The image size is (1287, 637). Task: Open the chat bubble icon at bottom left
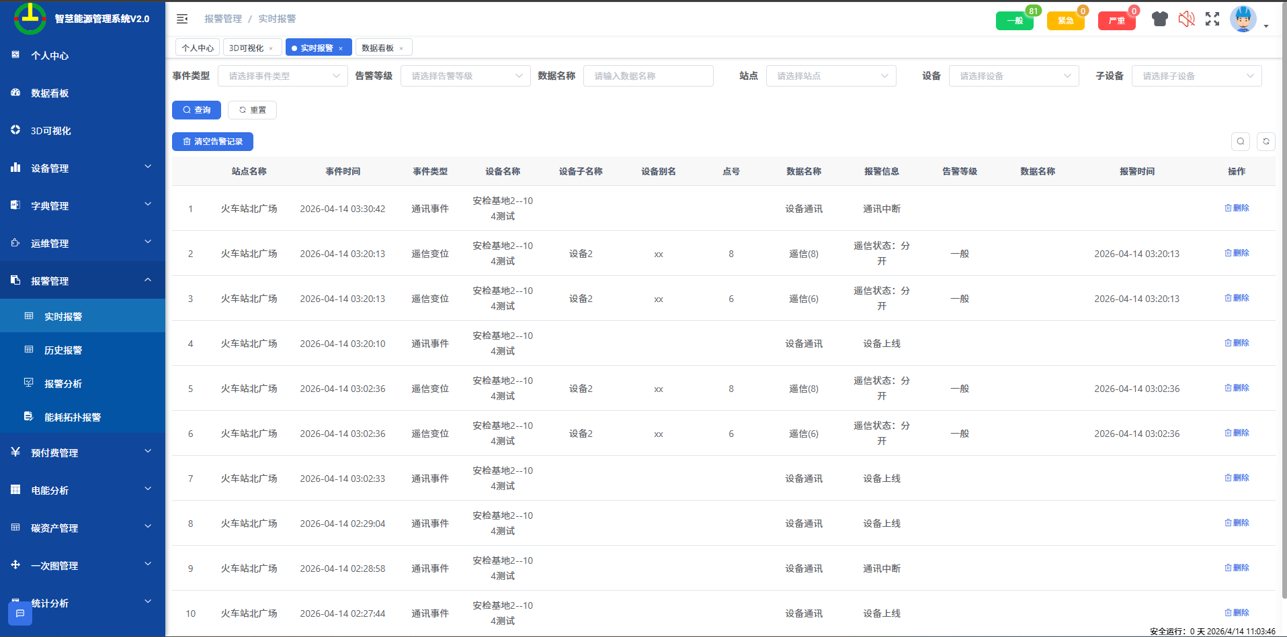(20, 613)
